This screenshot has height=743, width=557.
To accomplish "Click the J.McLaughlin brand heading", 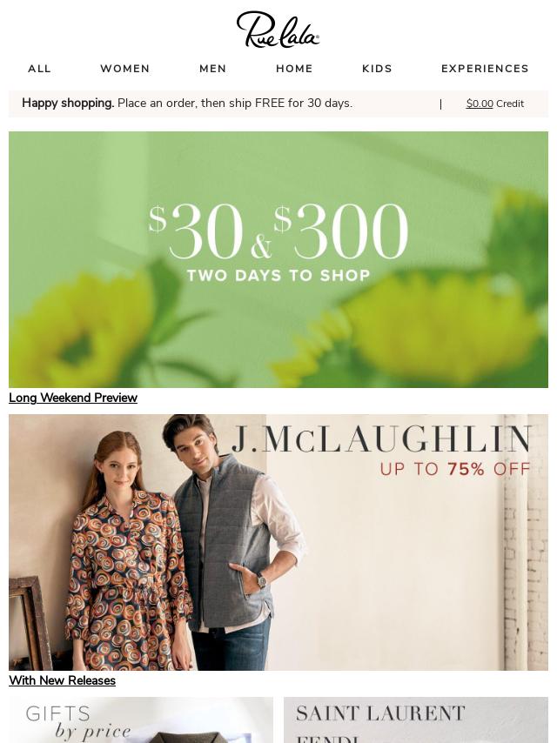I will [x=382, y=438].
